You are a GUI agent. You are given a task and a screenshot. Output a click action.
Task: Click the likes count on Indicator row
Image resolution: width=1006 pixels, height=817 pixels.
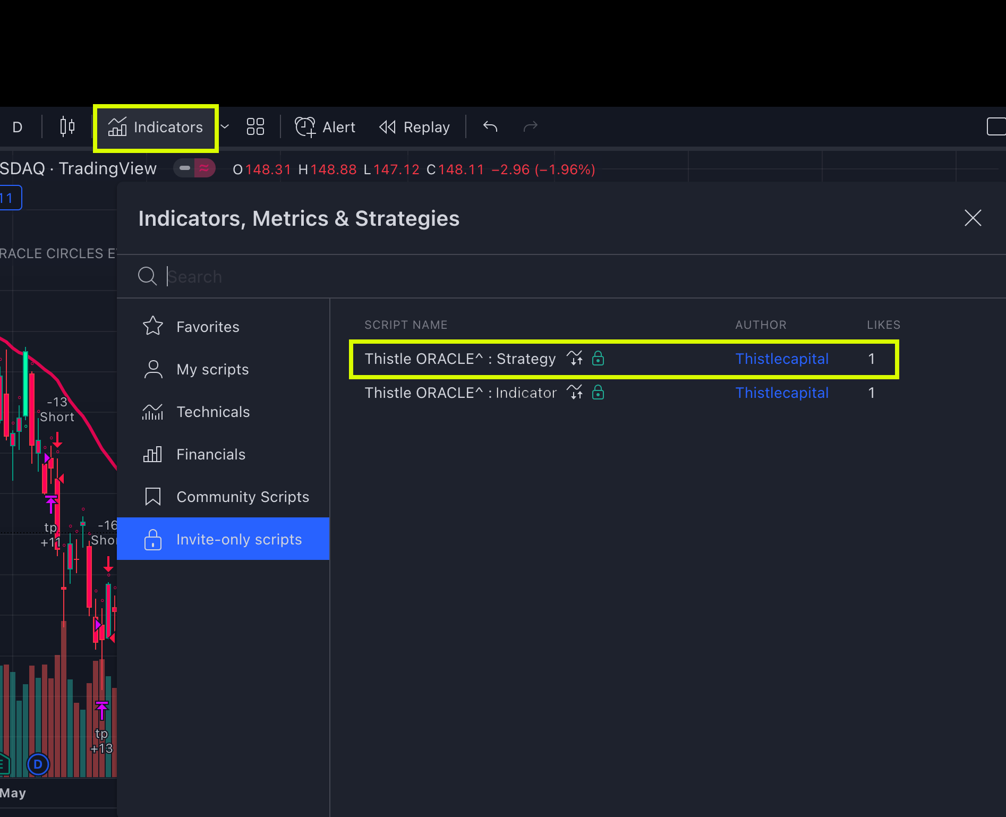click(871, 393)
